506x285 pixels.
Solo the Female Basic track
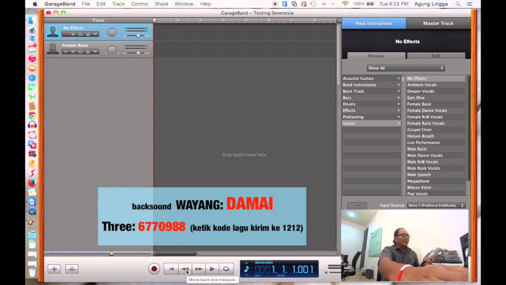pyautogui.click(x=80, y=52)
